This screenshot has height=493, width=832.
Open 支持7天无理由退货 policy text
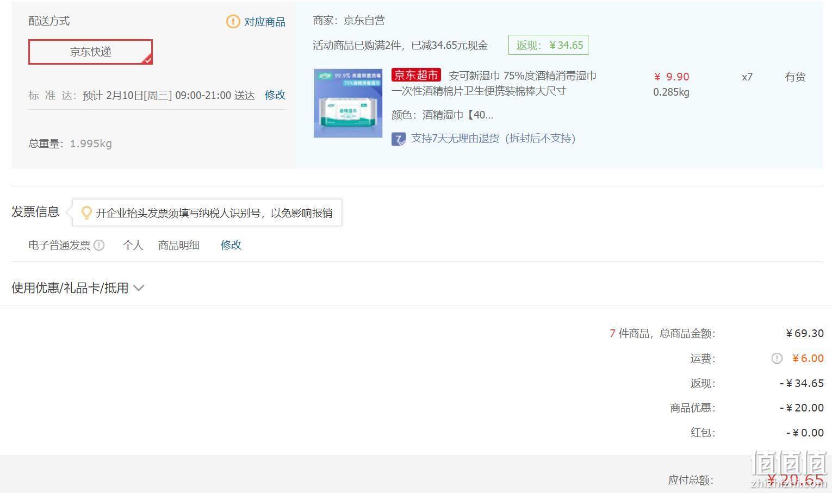[x=493, y=139]
